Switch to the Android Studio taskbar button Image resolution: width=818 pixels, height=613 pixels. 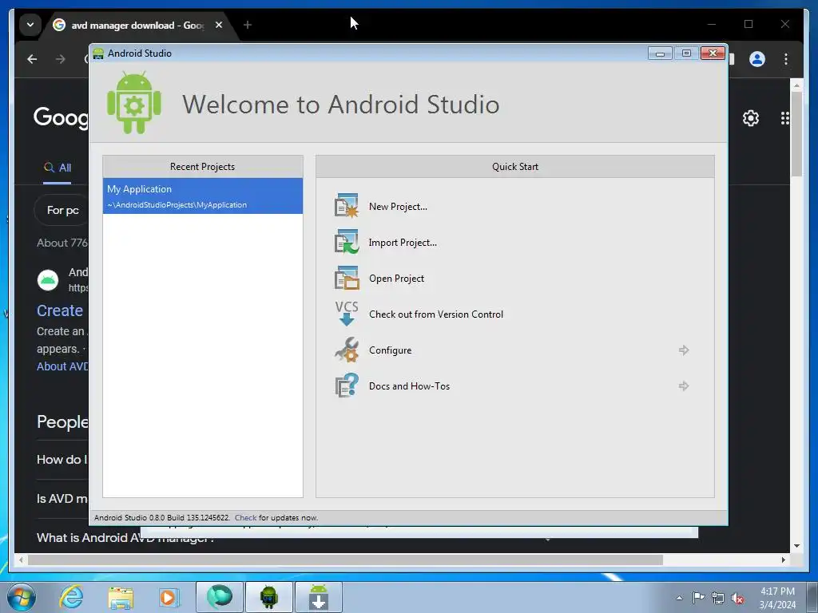tap(268, 597)
